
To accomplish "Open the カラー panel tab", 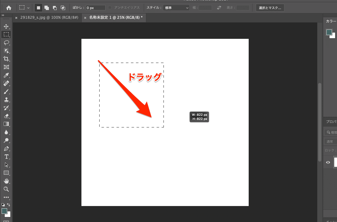I will [x=331, y=21].
